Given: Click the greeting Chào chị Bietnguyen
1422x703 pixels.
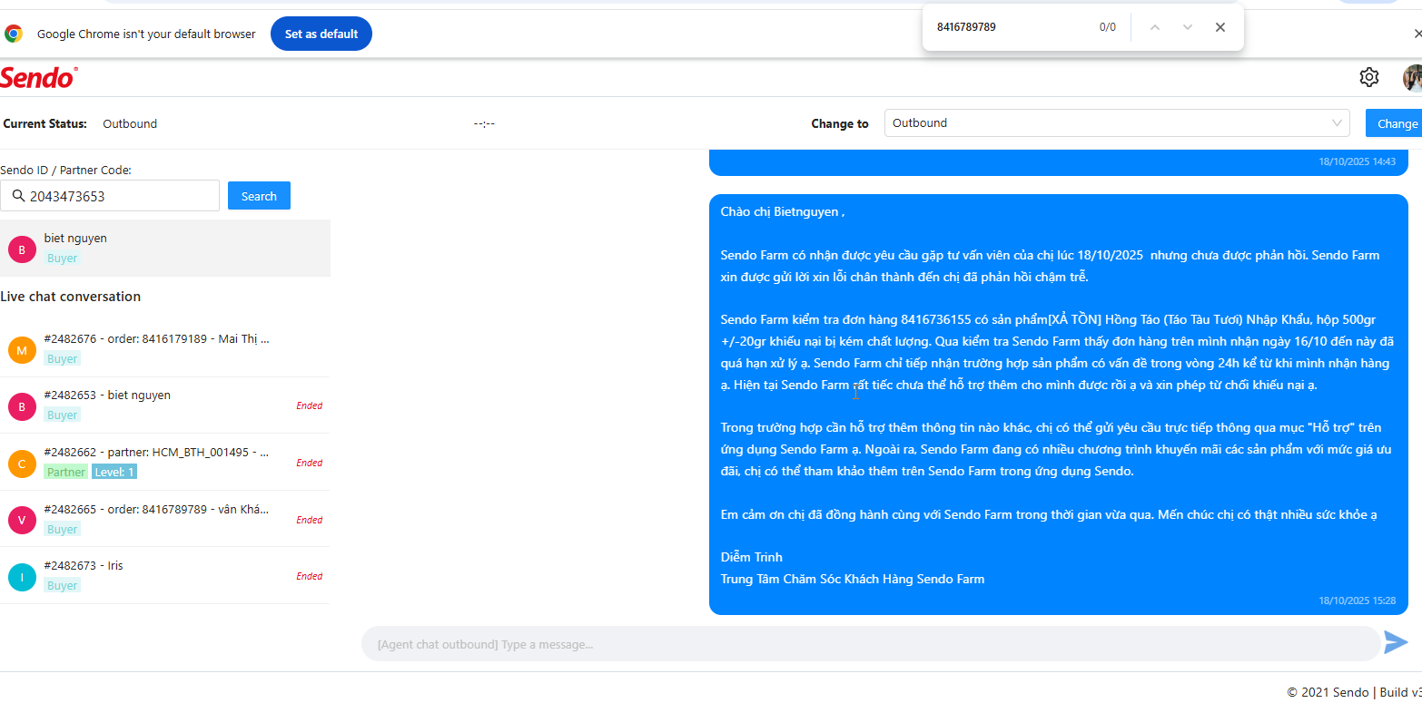Looking at the screenshot, I should 782,211.
